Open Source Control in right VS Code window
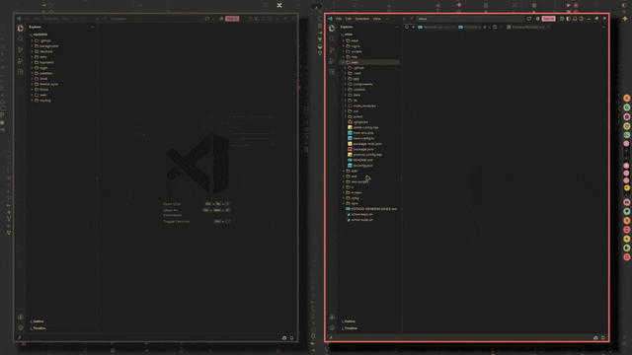This screenshot has height=355, width=632. (332, 50)
